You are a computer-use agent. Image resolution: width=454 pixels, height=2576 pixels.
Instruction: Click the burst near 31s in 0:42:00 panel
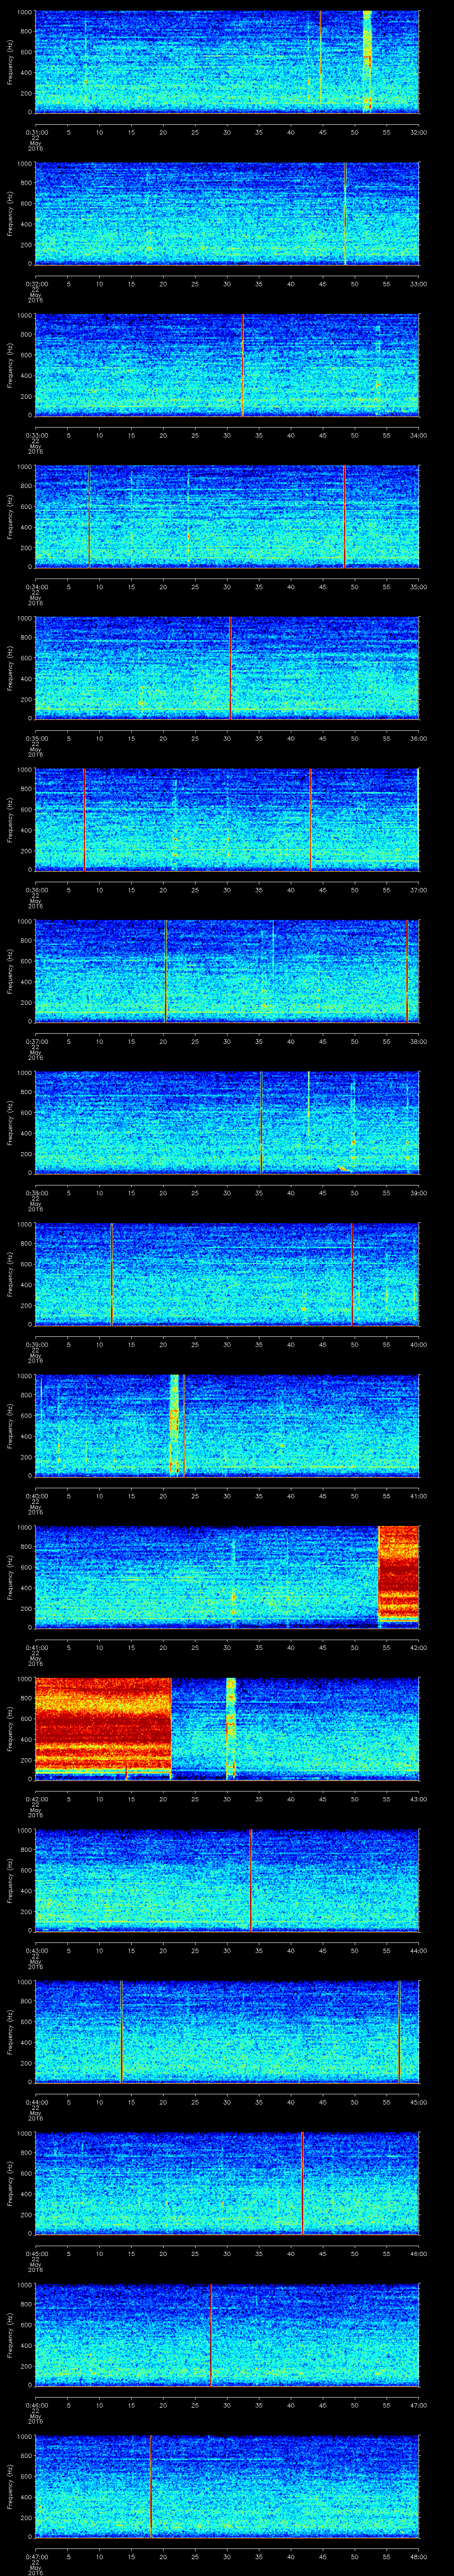pyautogui.click(x=231, y=1728)
